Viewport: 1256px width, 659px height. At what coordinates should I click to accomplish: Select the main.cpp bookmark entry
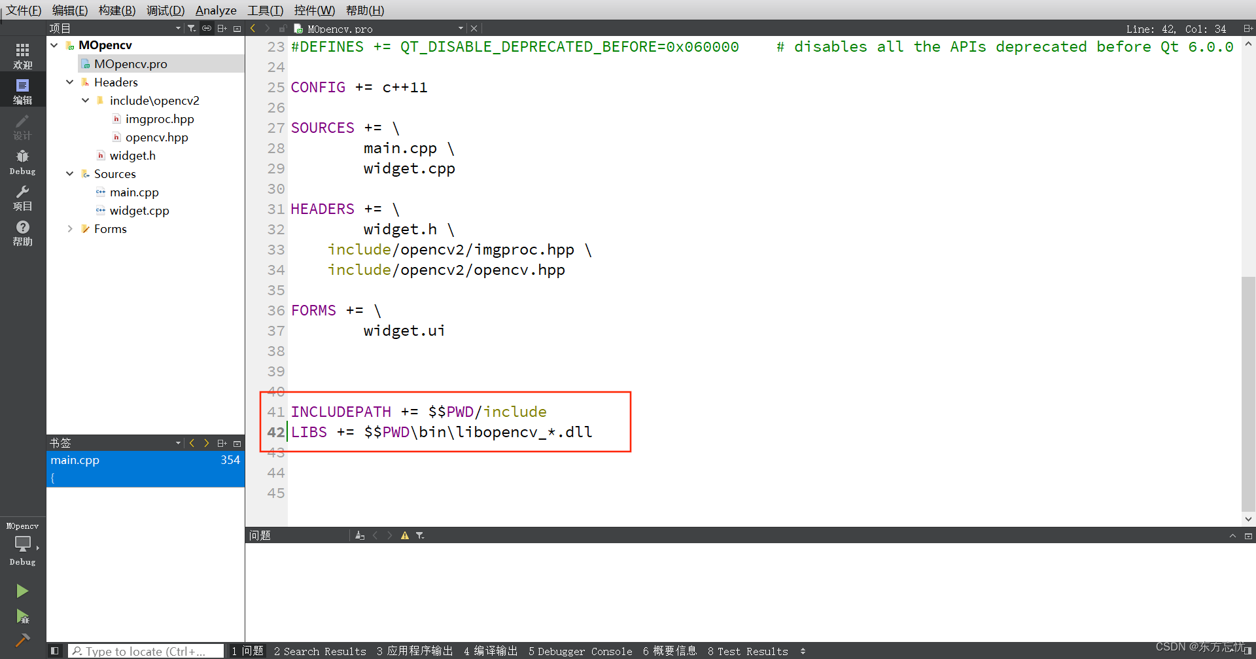tap(145, 469)
